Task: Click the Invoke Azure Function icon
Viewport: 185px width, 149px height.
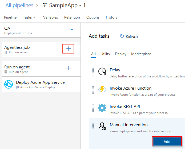Action: [102, 90]
